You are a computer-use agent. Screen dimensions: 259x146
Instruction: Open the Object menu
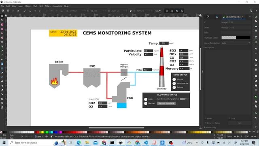tap(28, 6)
